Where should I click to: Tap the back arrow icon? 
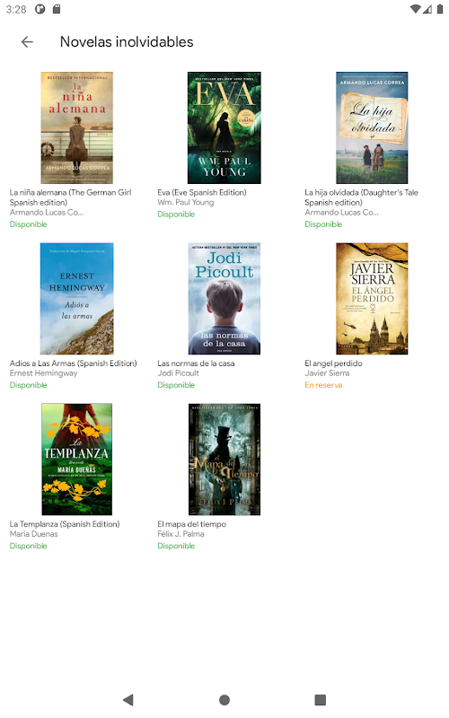[x=27, y=41]
